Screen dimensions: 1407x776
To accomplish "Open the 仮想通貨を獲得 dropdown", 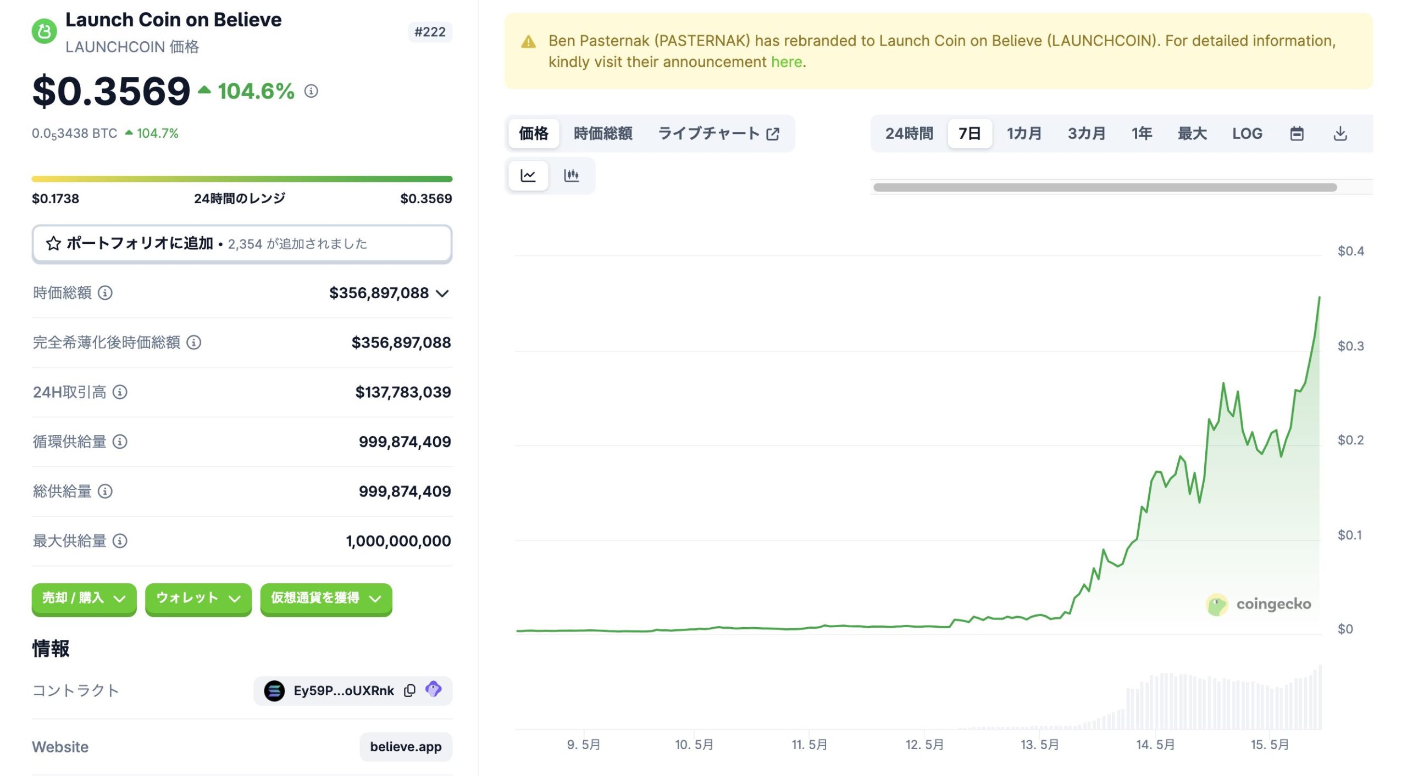I will point(326,599).
